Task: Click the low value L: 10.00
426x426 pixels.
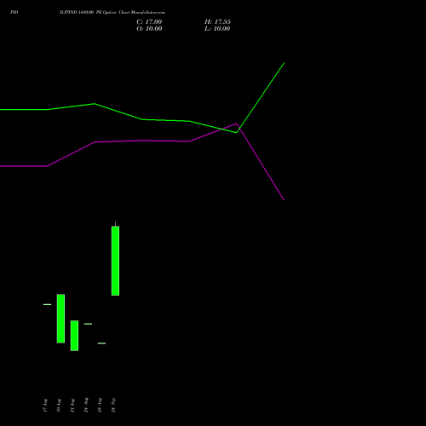Action: pos(217,29)
